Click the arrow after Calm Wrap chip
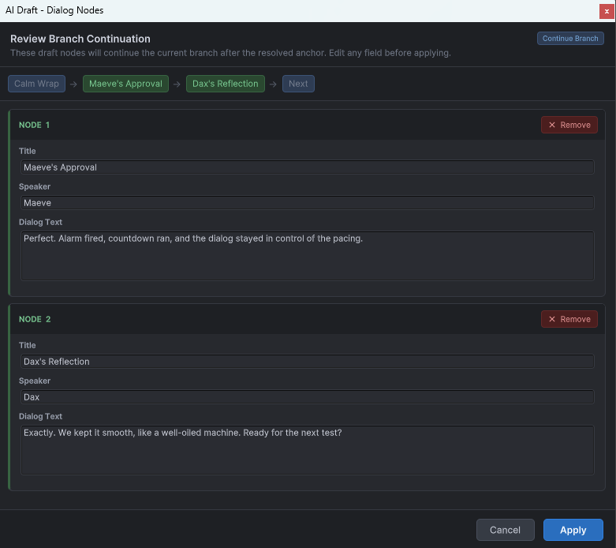 tap(73, 84)
